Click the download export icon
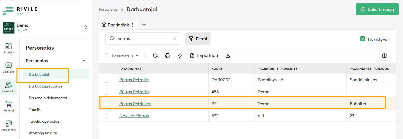The width and height of the screenshot is (403, 139). tap(228, 56)
